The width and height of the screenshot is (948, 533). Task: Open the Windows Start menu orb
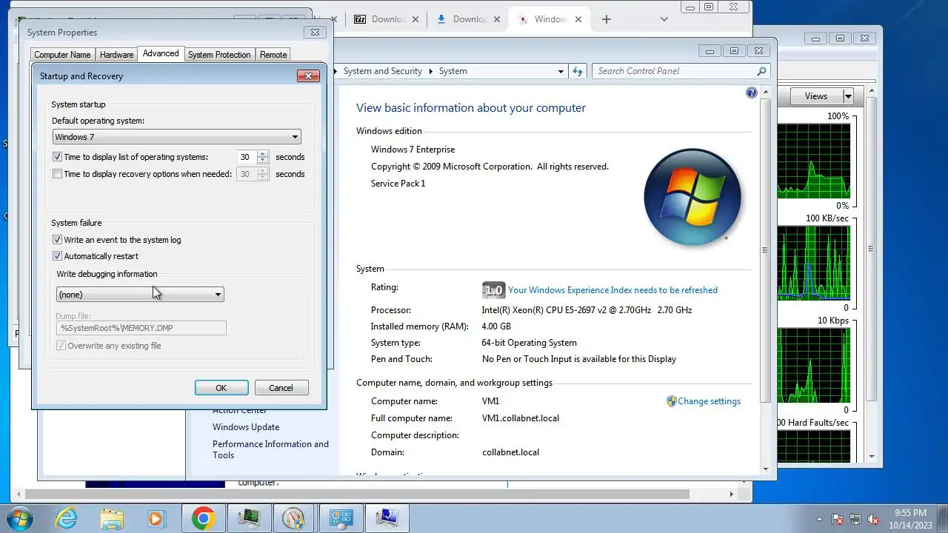(x=19, y=518)
